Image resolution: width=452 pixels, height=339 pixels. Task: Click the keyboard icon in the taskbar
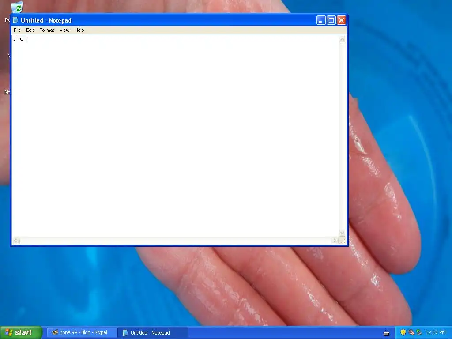tap(387, 333)
